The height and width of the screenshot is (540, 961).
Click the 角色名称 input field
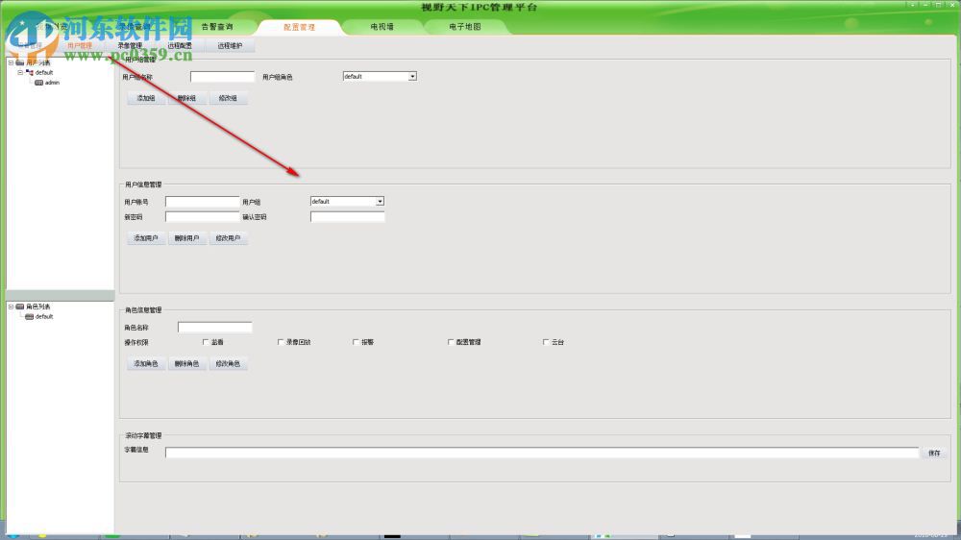214,328
